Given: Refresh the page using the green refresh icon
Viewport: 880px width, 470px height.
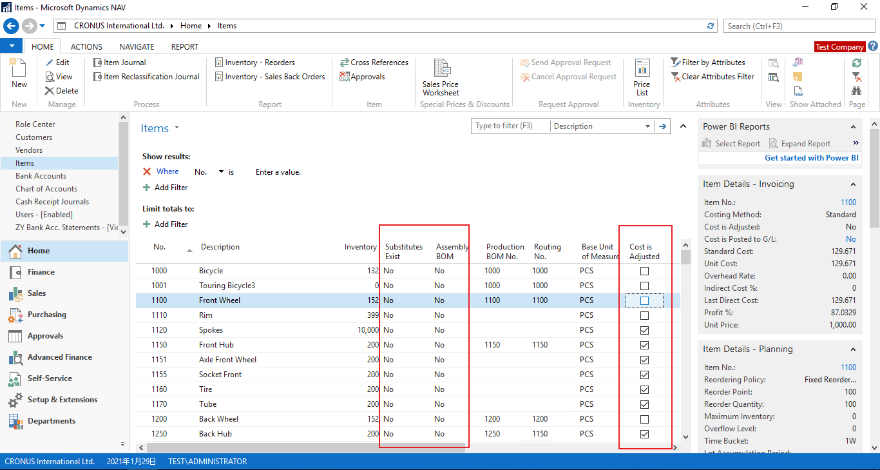Looking at the screenshot, I should [x=857, y=63].
